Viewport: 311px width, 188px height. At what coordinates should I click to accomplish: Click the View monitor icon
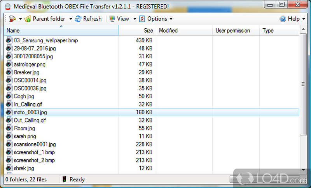tap(112, 19)
